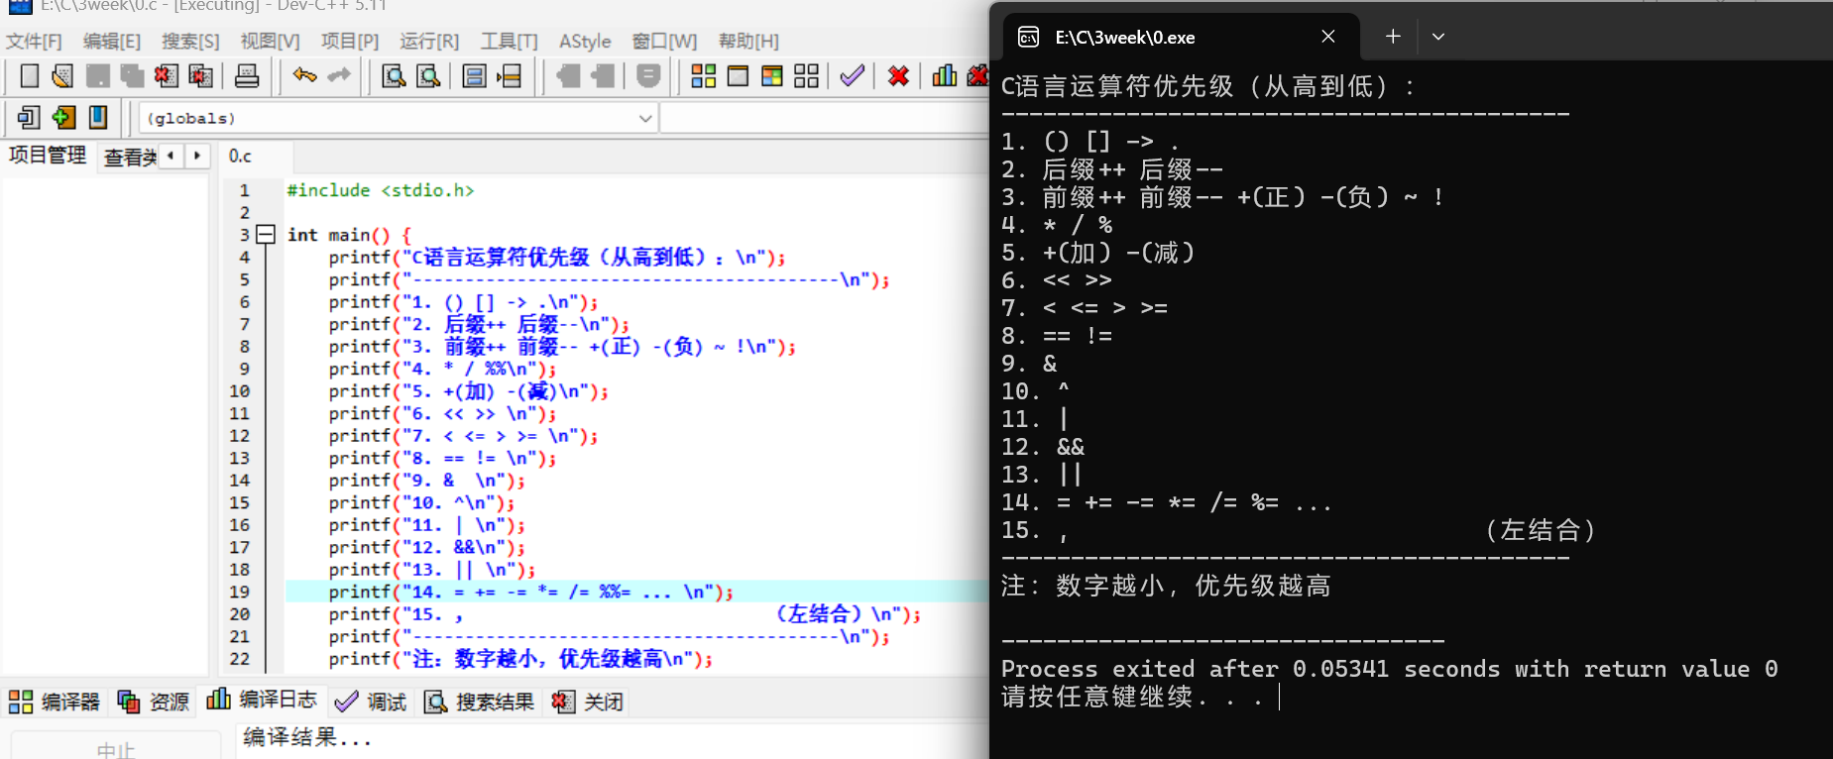Open the 项目[P] menu

pyautogui.click(x=350, y=42)
